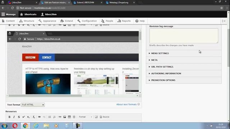The image size is (230, 129).
Task: Open Internet Explorer from taskbar
Action: (x=36, y=126)
